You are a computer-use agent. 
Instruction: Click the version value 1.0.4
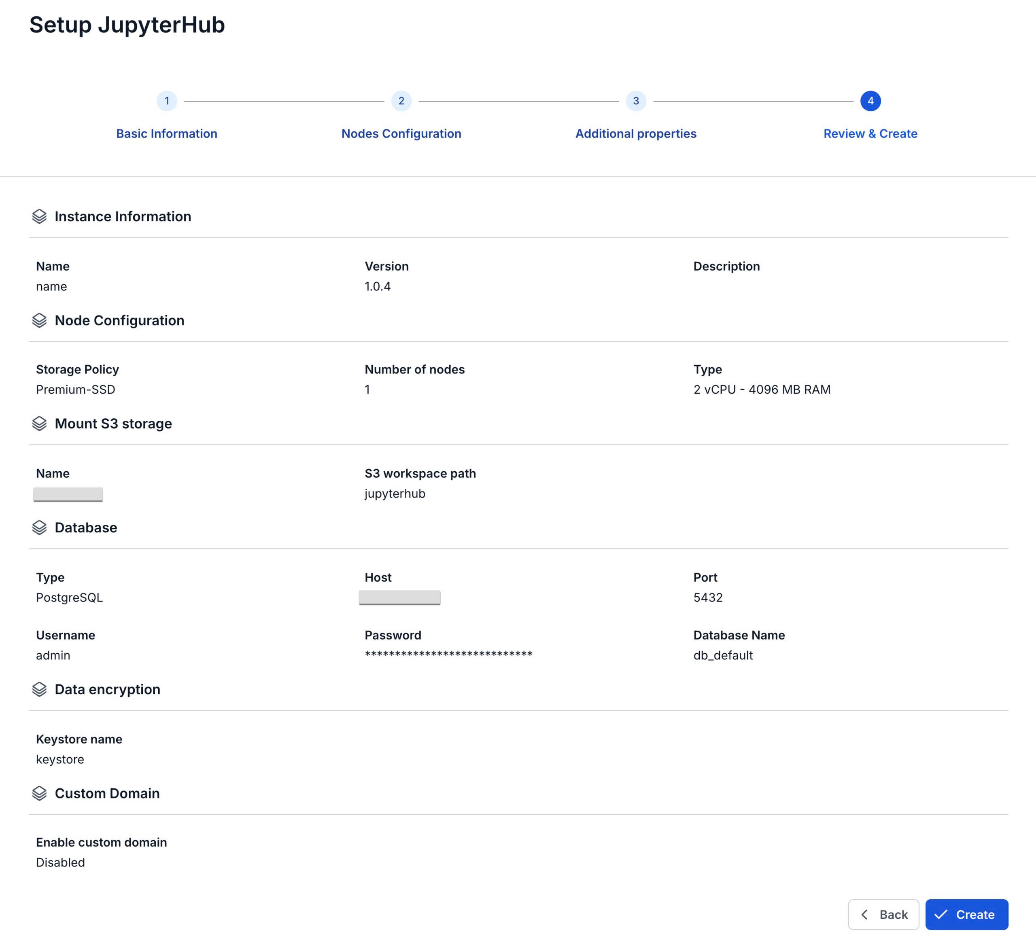tap(378, 286)
